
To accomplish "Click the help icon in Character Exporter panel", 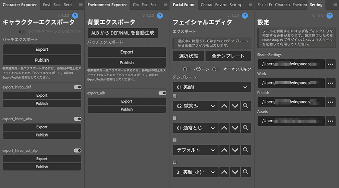I will tap(75, 15).
